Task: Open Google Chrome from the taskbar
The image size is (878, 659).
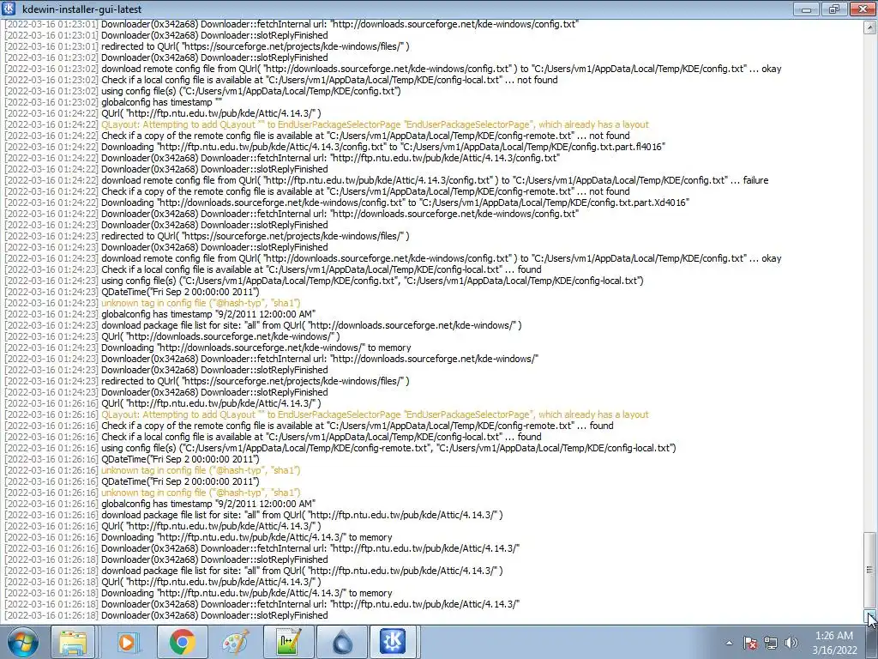Action: [182, 642]
